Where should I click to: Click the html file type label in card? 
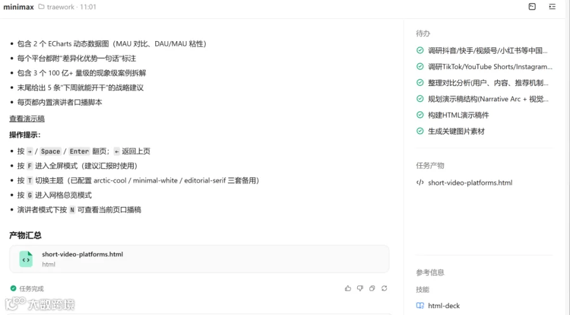[x=48, y=264]
